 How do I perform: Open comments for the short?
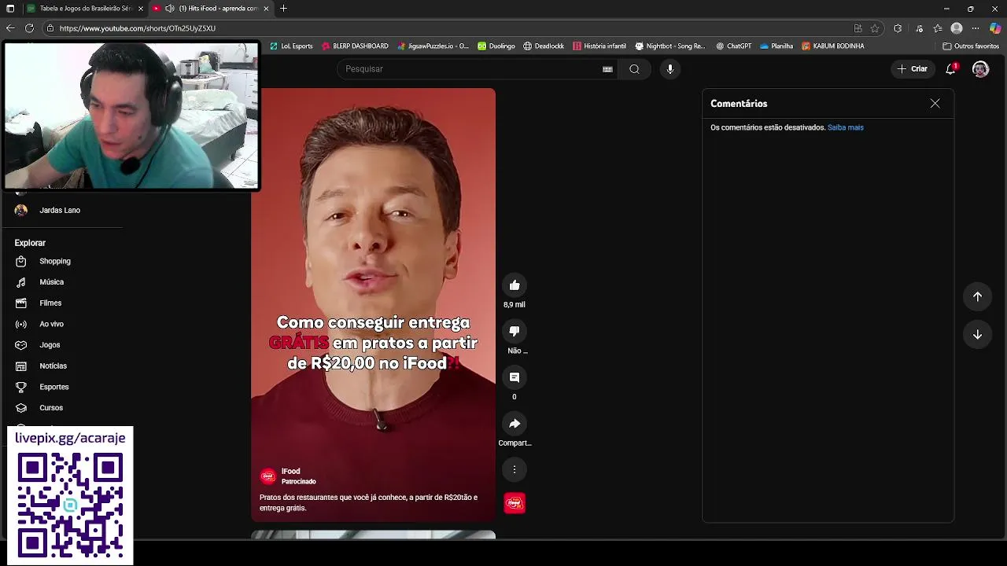click(x=515, y=377)
